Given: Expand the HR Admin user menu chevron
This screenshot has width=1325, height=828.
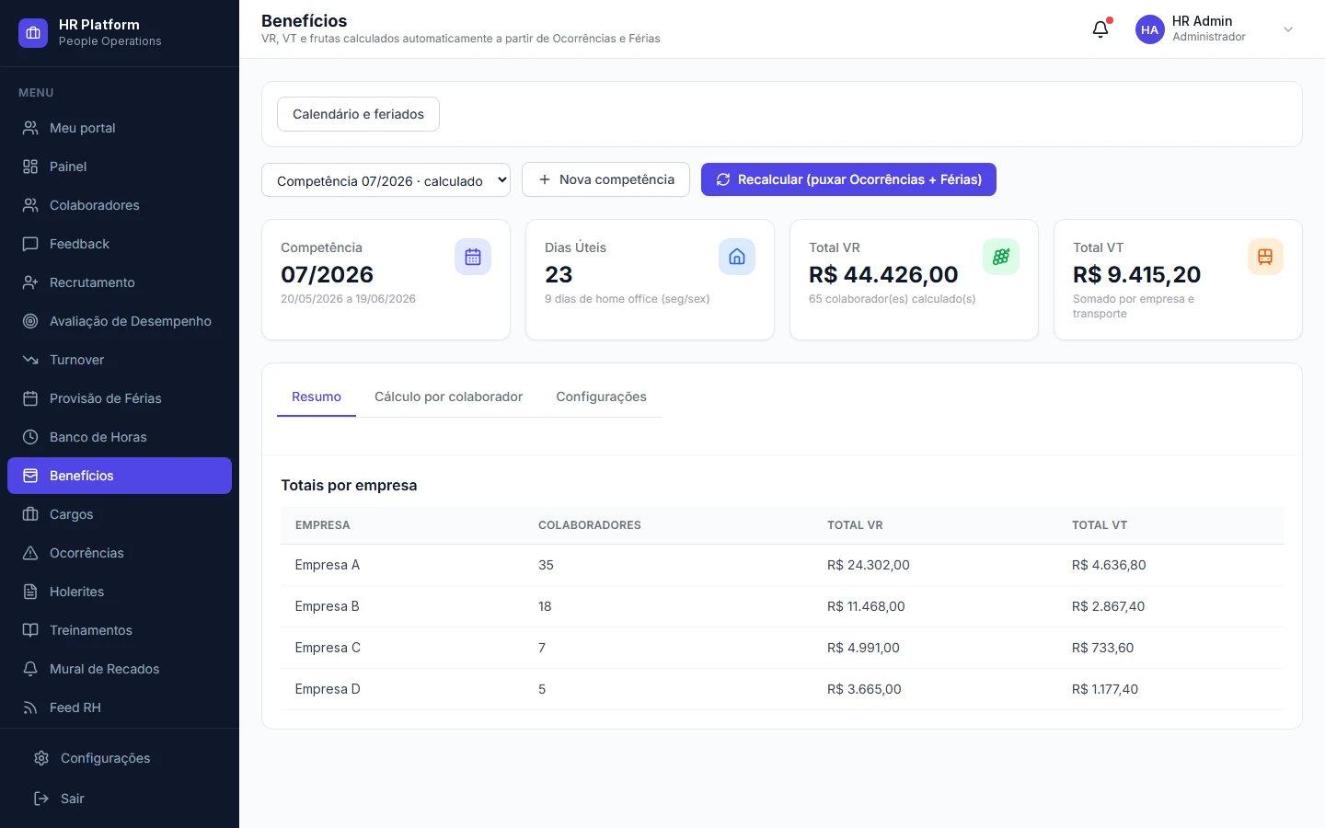Looking at the screenshot, I should [x=1288, y=29].
